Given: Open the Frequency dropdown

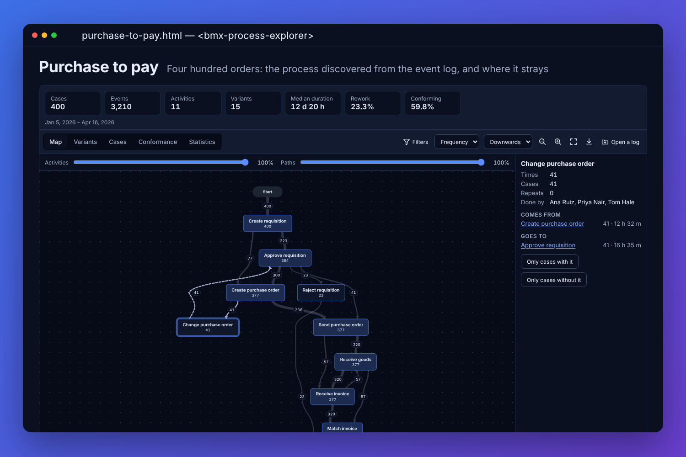Looking at the screenshot, I should 457,142.
